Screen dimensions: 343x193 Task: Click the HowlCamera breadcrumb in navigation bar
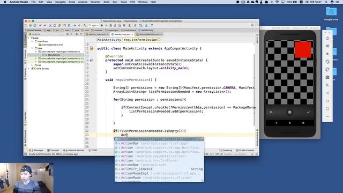33,30
